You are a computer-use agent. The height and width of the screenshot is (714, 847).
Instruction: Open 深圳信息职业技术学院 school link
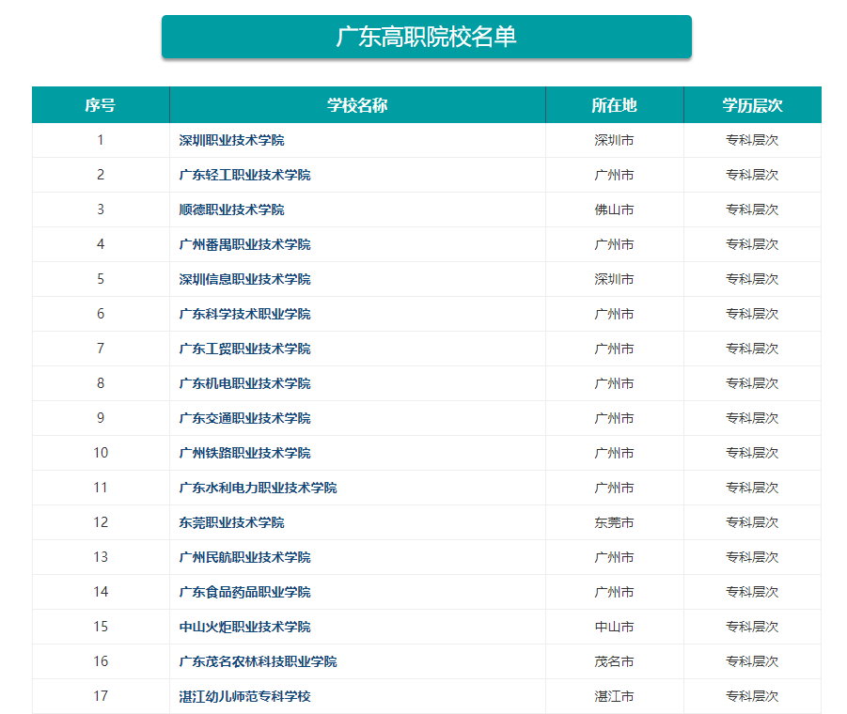click(244, 279)
